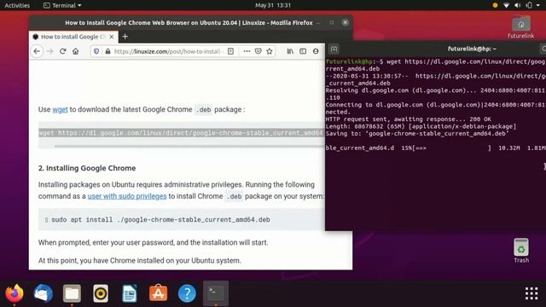Image resolution: width=546 pixels, height=307 pixels.
Task: Open futurelink home folder desktop icon
Action: coord(521,26)
